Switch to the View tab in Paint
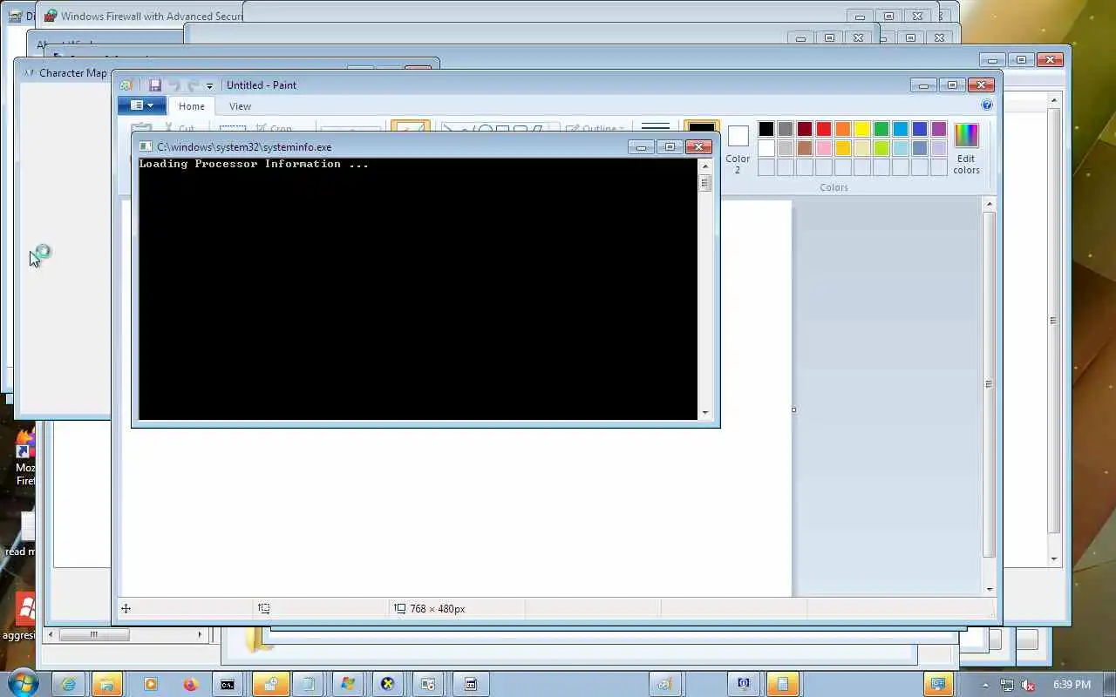The width and height of the screenshot is (1116, 697). coord(240,106)
